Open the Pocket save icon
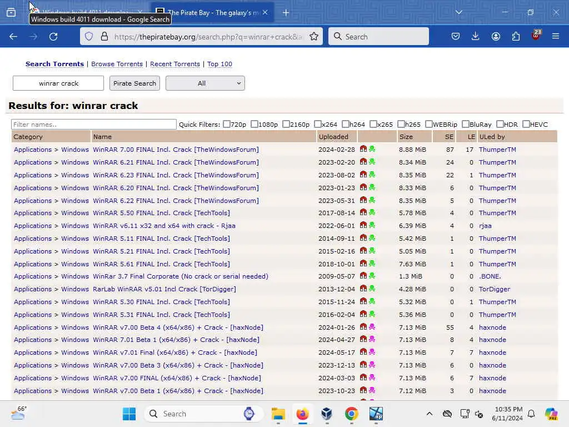This screenshot has height=427, width=569. pos(456,36)
